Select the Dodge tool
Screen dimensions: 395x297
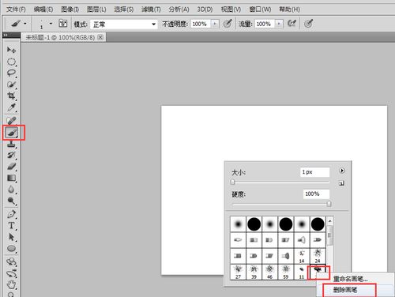point(11,201)
